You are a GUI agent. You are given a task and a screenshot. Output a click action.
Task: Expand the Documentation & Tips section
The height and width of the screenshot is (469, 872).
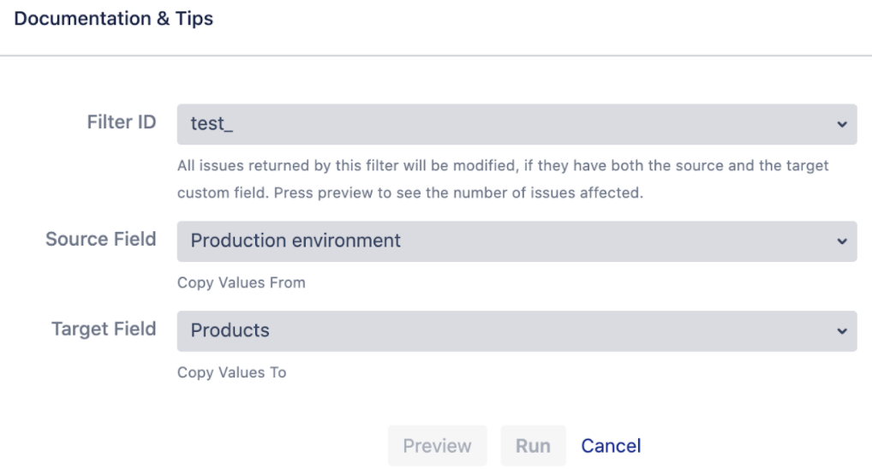click(x=113, y=18)
